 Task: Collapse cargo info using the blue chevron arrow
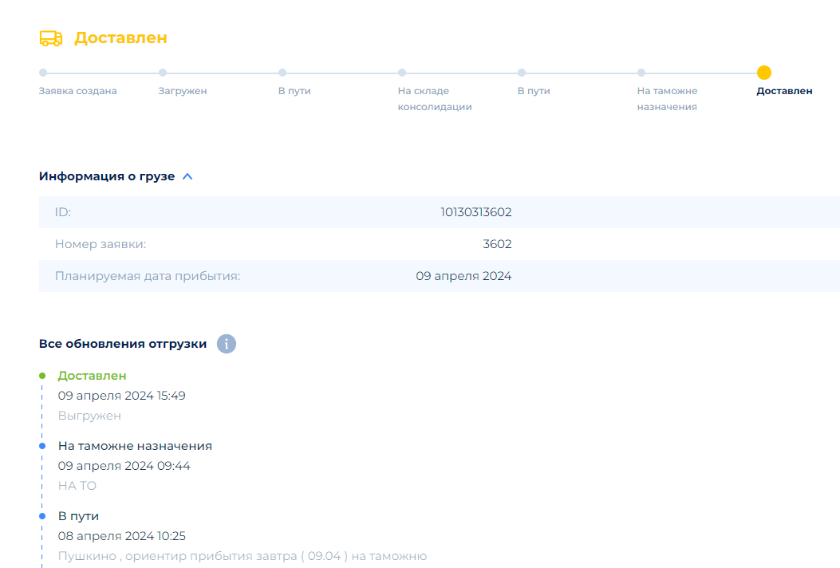tap(187, 176)
